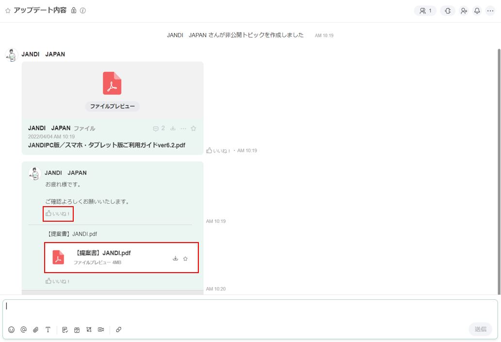Click the large PDF icon in the file preview card
This screenshot has width=501, height=342.
click(x=112, y=83)
